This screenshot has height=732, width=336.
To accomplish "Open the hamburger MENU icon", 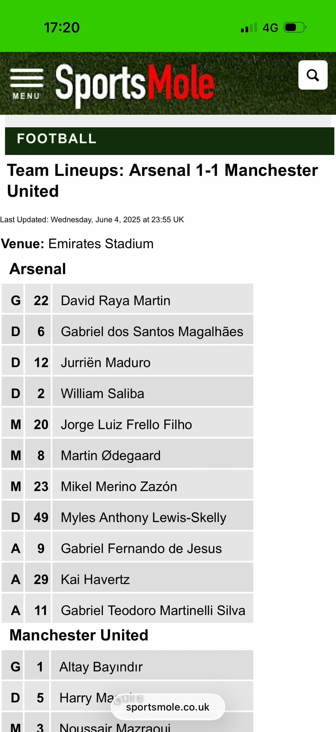I will [26, 83].
